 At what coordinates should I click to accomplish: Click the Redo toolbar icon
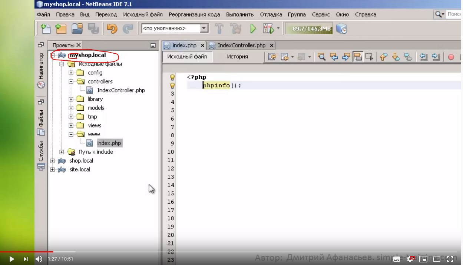tap(128, 28)
